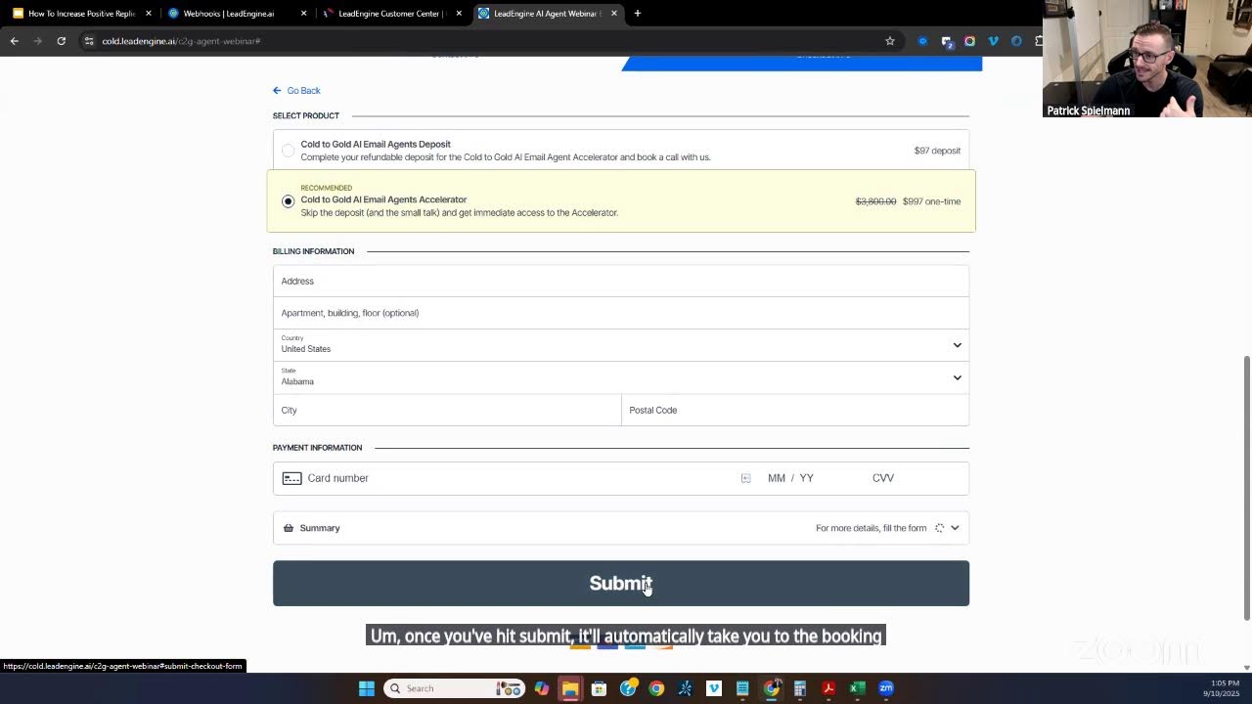Switch to LeadEngine Customer Center tab
Image resolution: width=1252 pixels, height=704 pixels.
pos(389,14)
